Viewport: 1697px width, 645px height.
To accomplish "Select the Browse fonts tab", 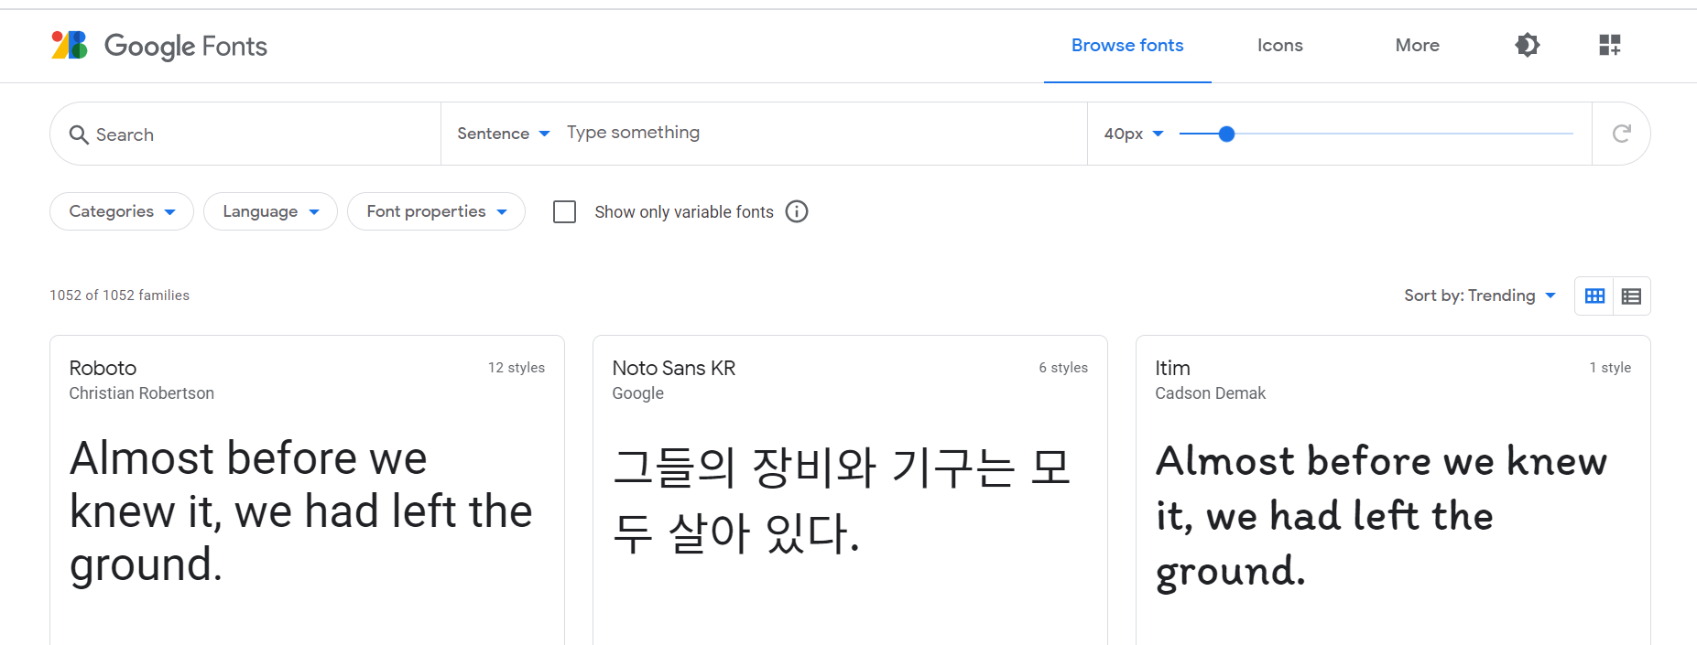I will (1127, 46).
